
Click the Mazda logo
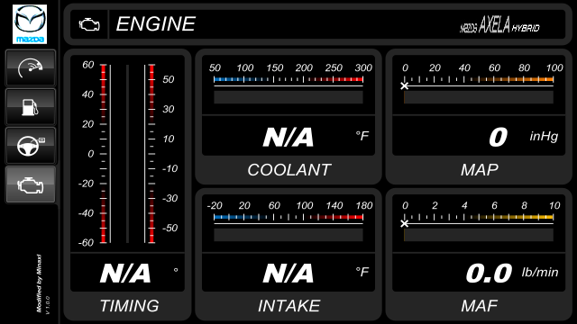click(x=30, y=24)
